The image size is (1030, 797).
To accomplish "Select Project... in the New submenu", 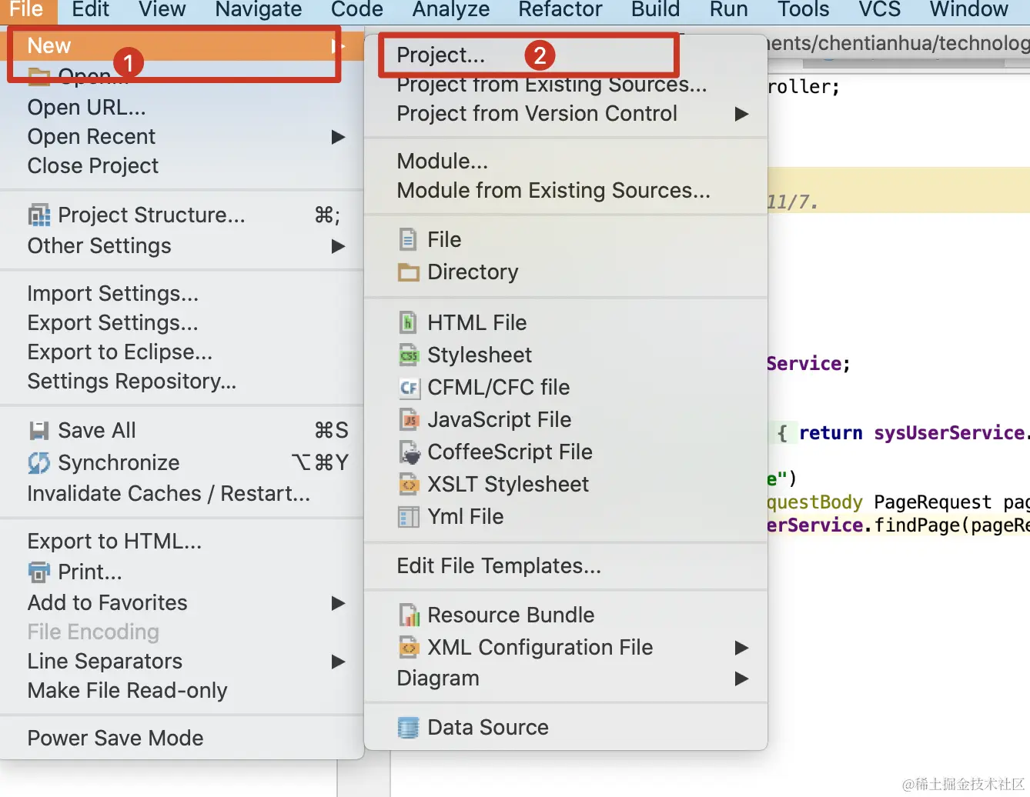I will tap(440, 55).
